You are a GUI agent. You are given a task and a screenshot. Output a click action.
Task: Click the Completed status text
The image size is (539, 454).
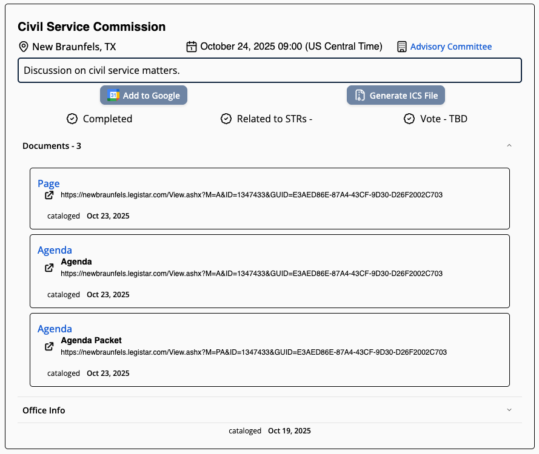pyautogui.click(x=107, y=119)
